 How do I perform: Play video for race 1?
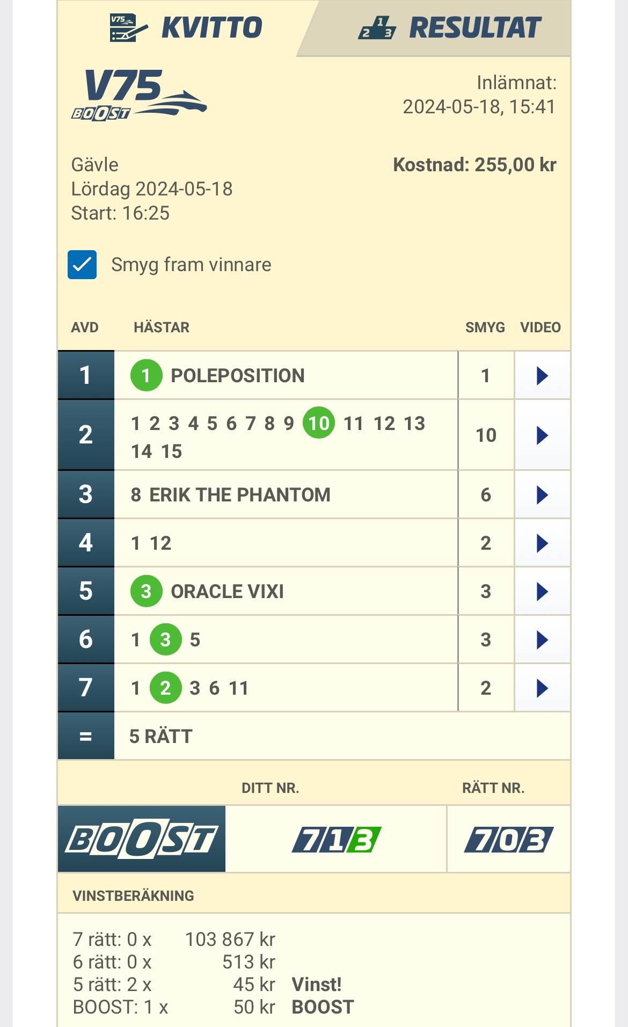pyautogui.click(x=542, y=376)
